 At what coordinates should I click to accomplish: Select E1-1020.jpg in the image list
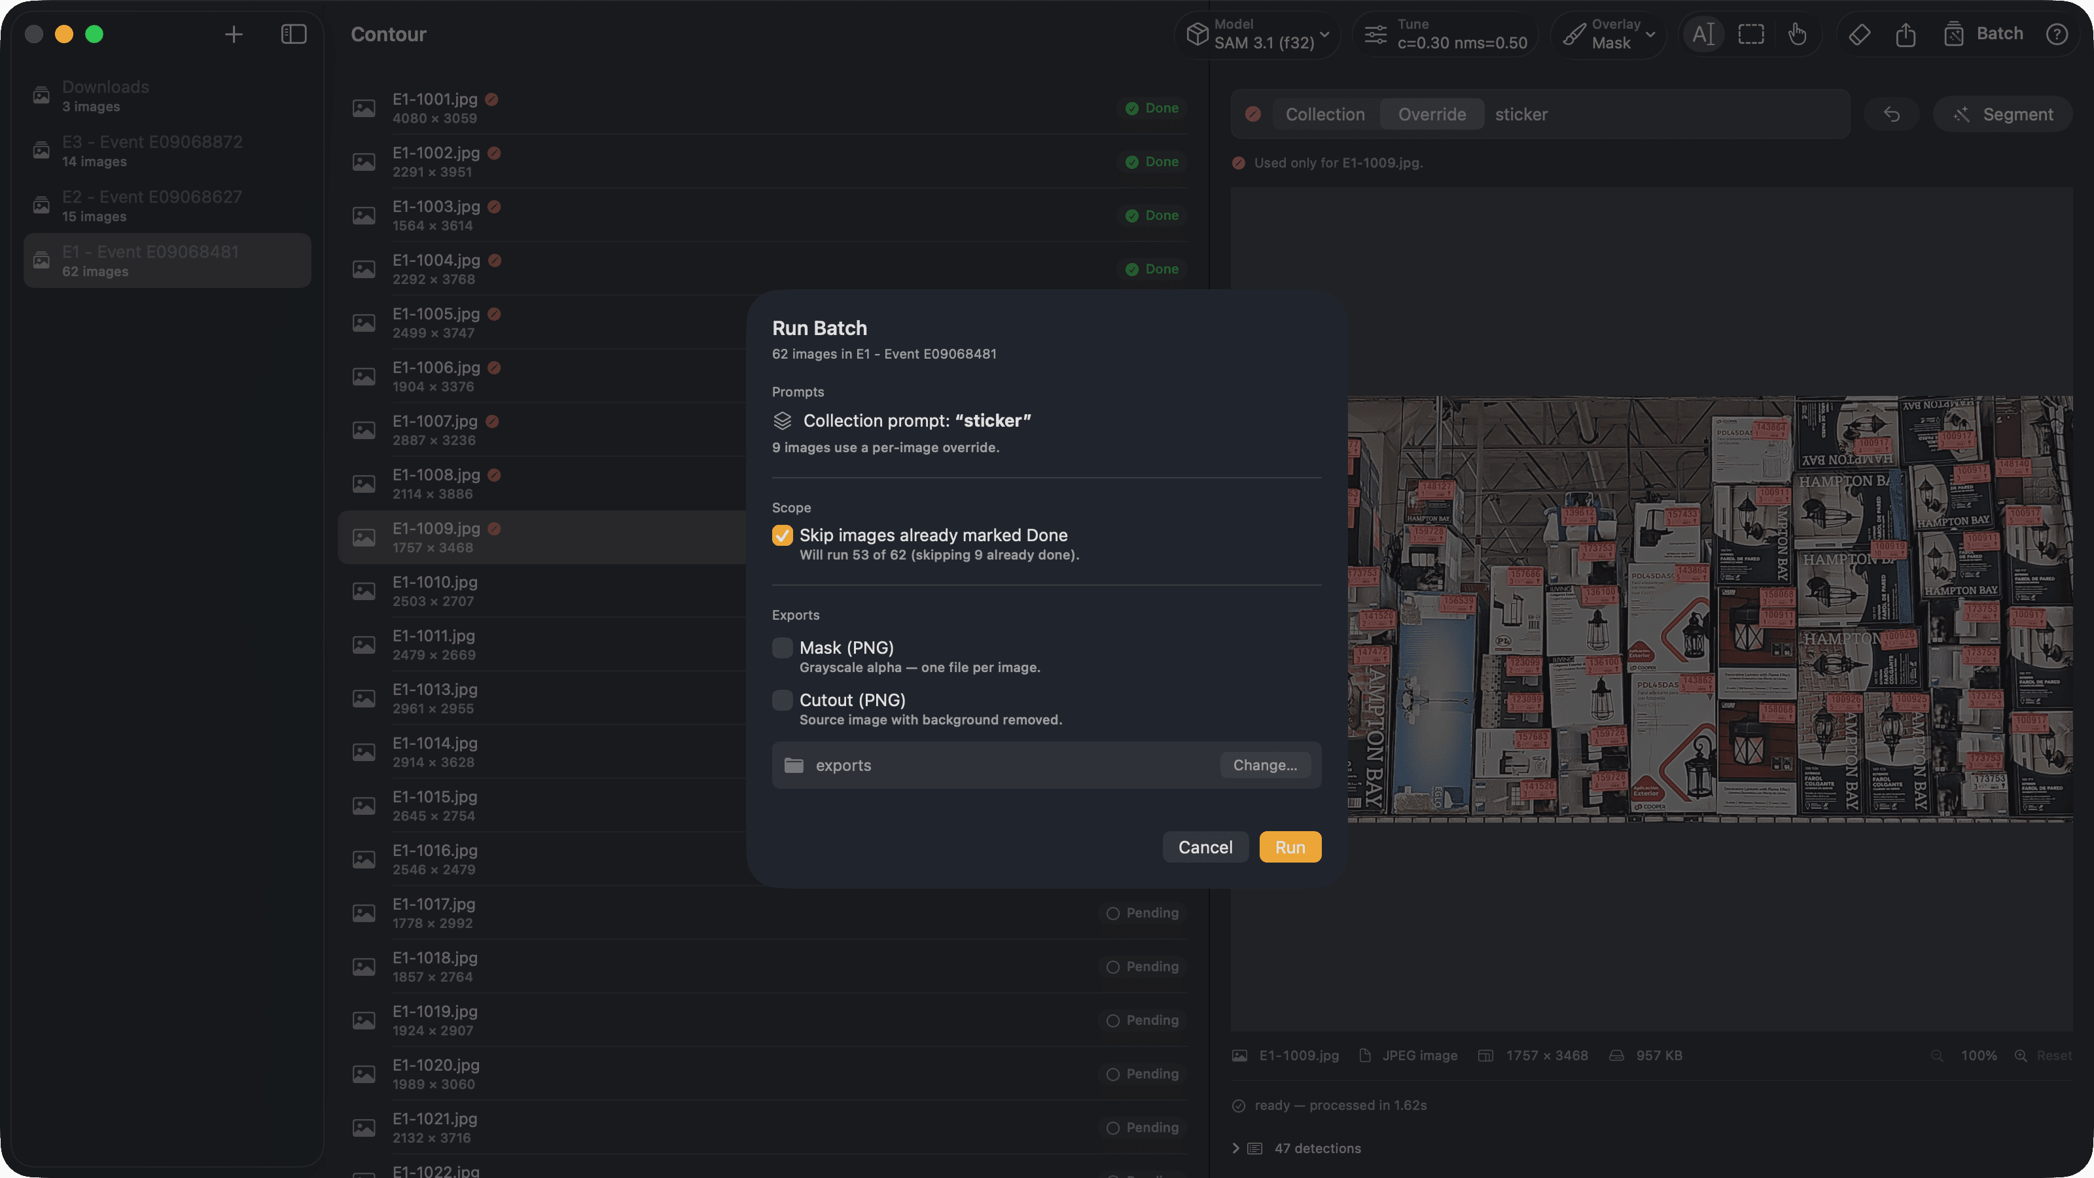[762, 1074]
